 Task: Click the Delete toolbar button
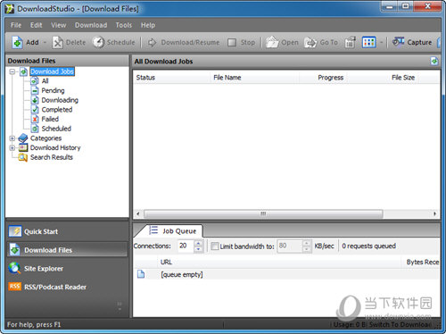(69, 43)
